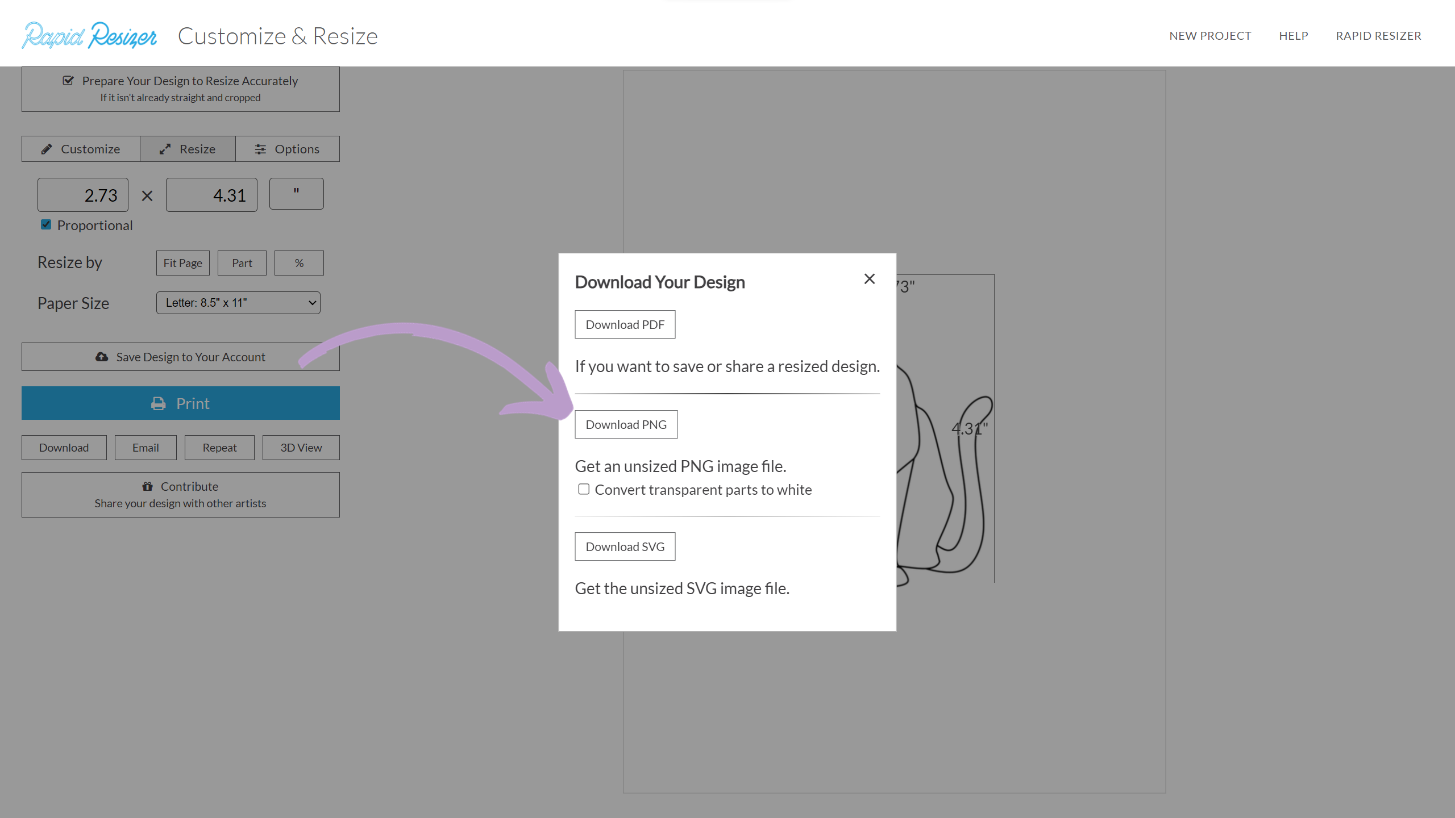1455x818 pixels.
Task: Open the Options tab
Action: pyautogui.click(x=288, y=149)
